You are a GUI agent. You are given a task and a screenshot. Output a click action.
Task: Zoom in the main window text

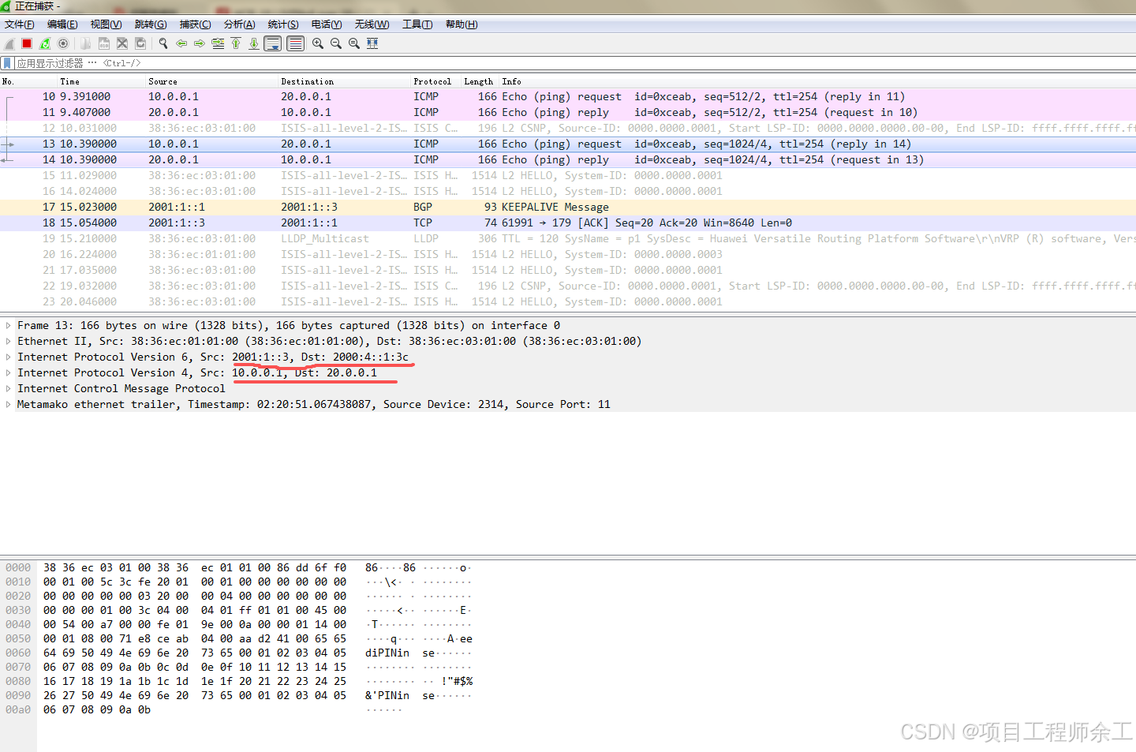[x=318, y=44]
